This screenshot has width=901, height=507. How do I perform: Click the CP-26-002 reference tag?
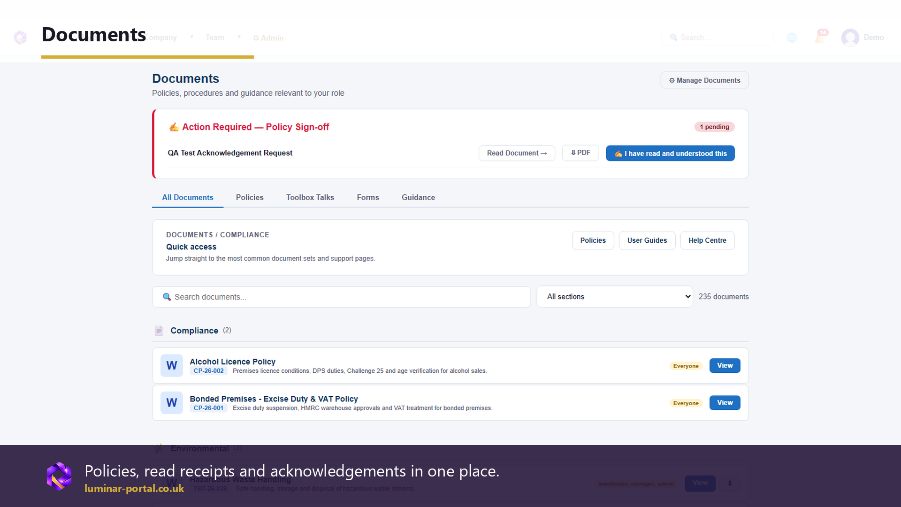pyautogui.click(x=208, y=371)
